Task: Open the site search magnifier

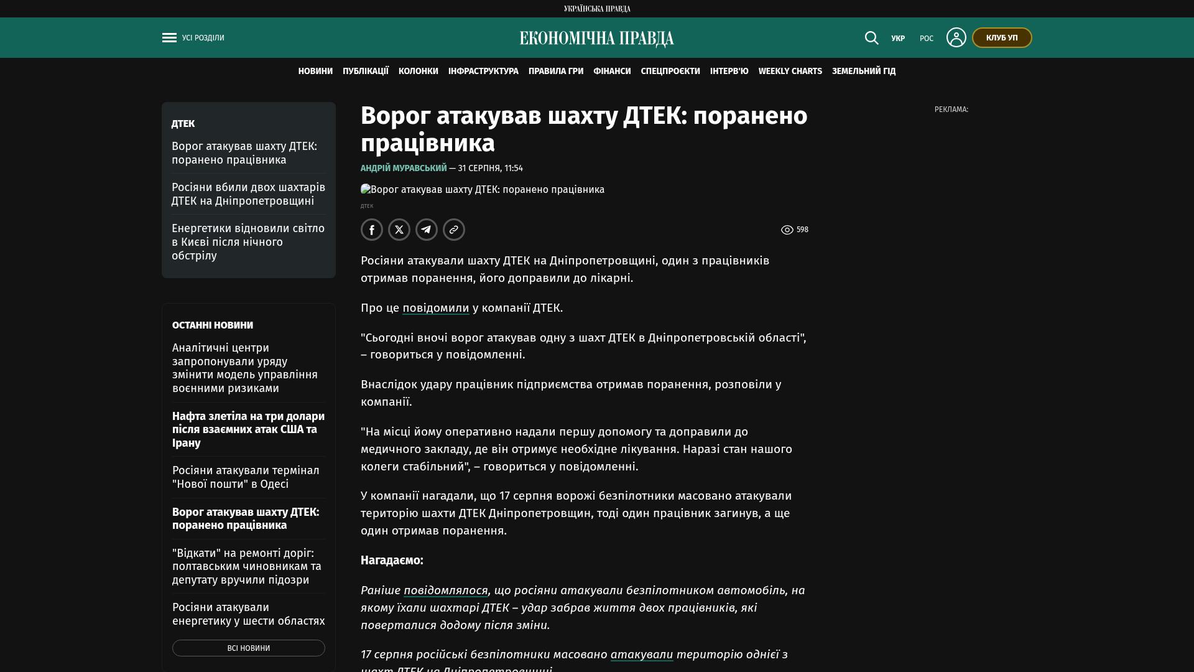Action: tap(871, 38)
